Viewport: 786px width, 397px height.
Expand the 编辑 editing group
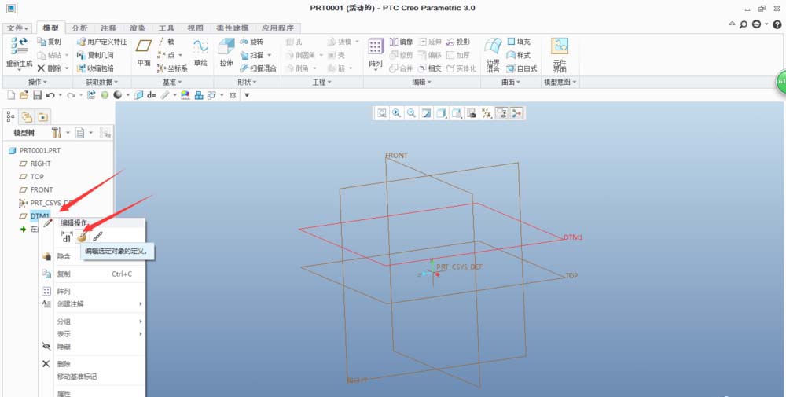pos(421,82)
